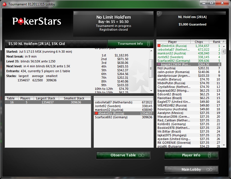Select cebolleta87 in table players list

coord(124,102)
